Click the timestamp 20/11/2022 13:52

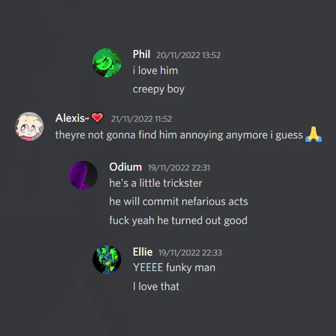point(188,55)
